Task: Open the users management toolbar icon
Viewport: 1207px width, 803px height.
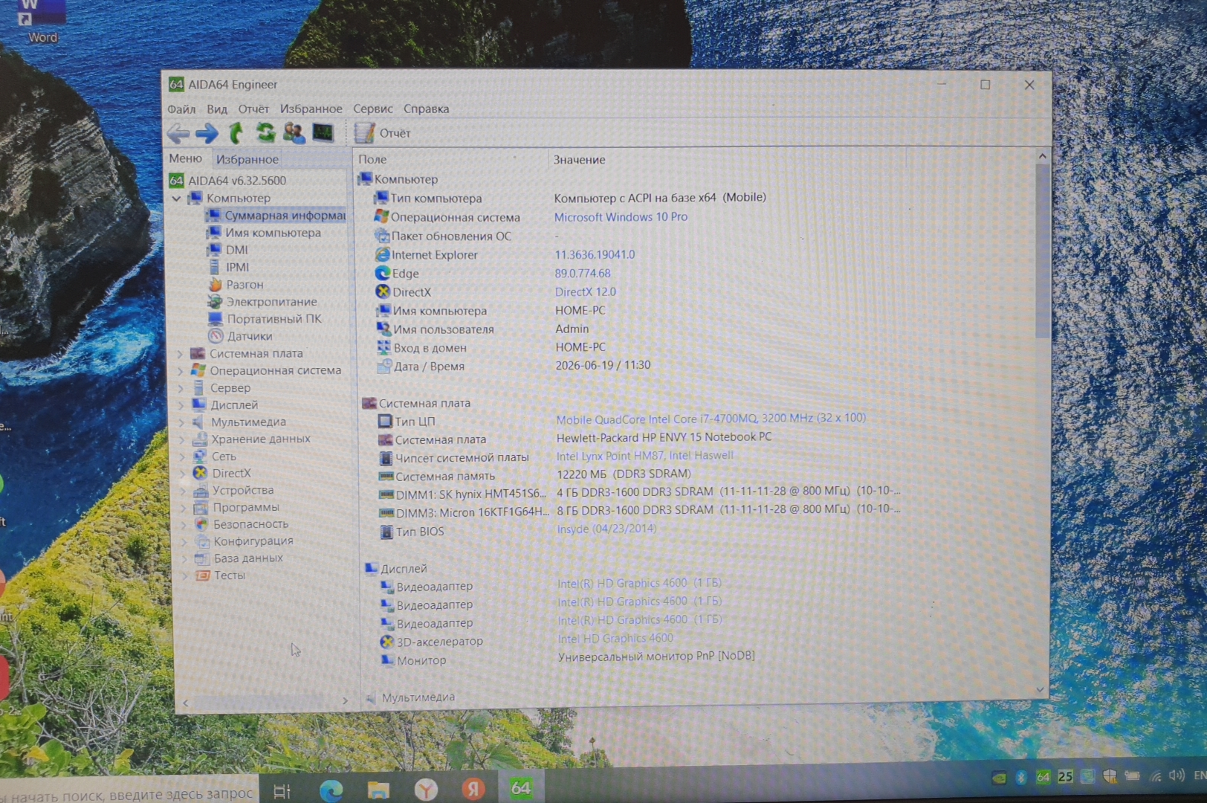Action: coord(294,132)
